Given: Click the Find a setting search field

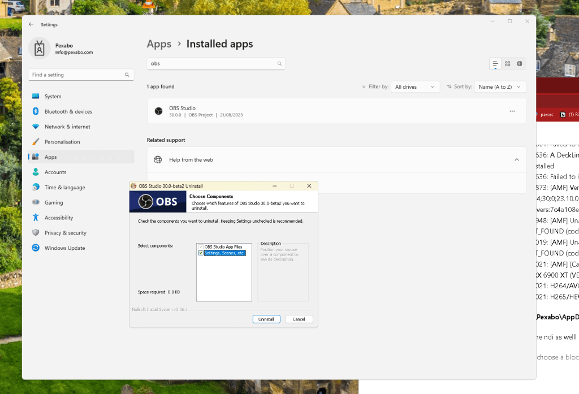Looking at the screenshot, I should [81, 75].
